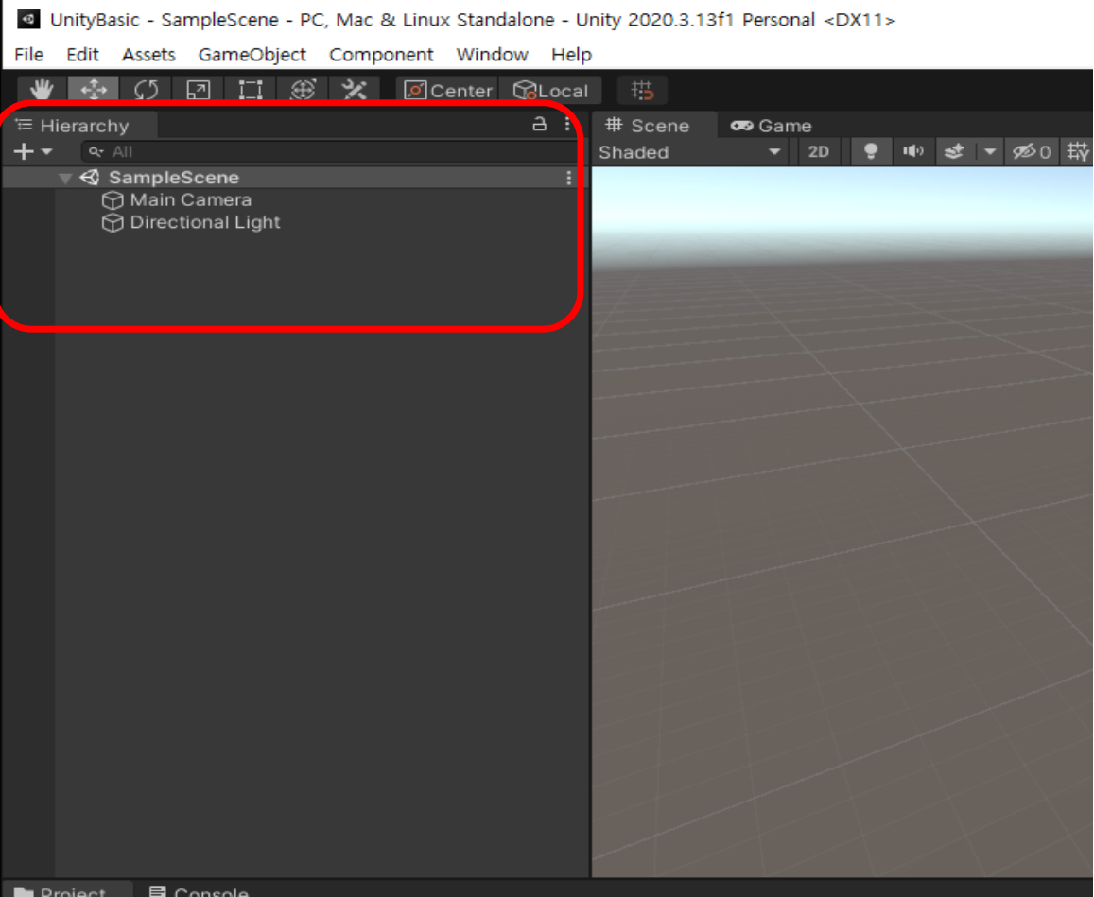Viewport: 1094px width, 897px height.
Task: Select the Rect Transform tool
Action: [251, 90]
